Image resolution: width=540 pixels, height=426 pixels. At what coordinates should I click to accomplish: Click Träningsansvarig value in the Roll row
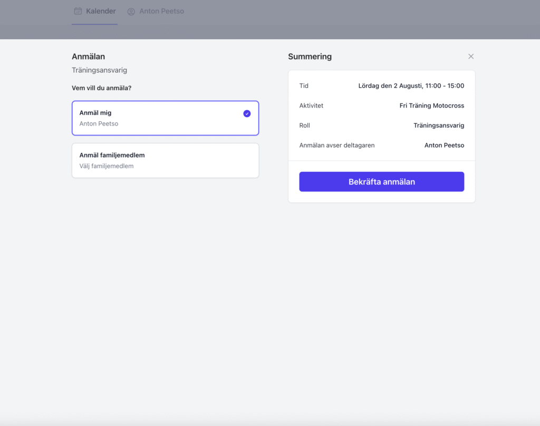tap(438, 125)
